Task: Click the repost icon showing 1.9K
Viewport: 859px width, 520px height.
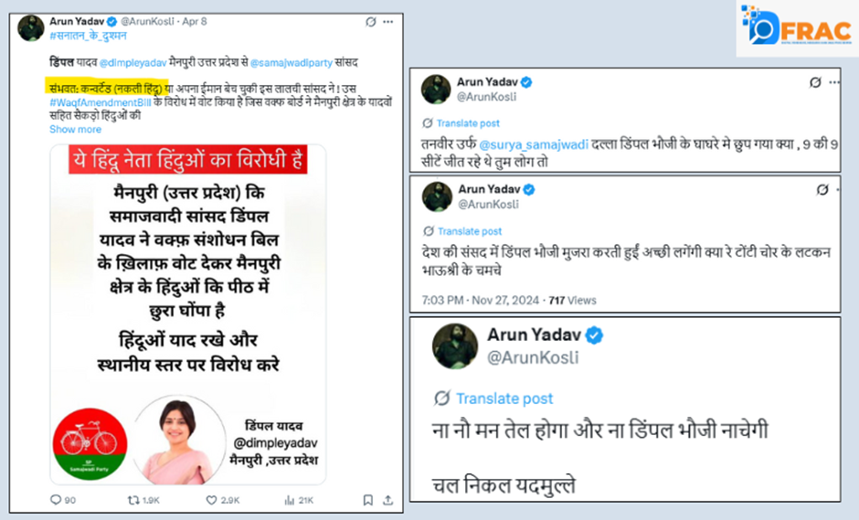Action: pyautogui.click(x=133, y=500)
